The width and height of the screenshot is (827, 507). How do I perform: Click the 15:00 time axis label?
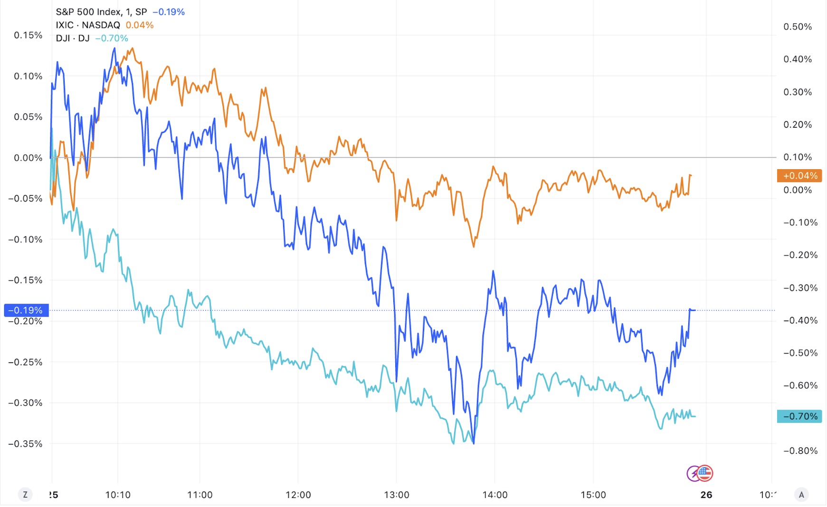[593, 495]
